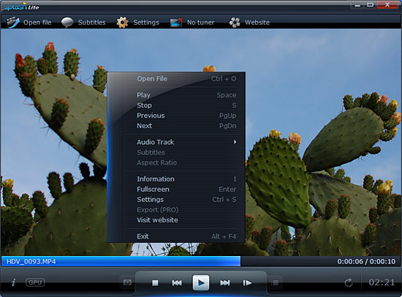Image resolution: width=402 pixels, height=297 pixels.
Task: Click the frame step forward button
Action: coord(247,283)
